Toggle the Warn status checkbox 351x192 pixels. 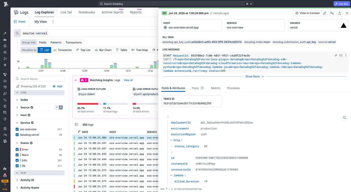[17, 155]
